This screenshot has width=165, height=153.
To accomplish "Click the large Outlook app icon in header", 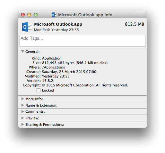I will [x=27, y=27].
